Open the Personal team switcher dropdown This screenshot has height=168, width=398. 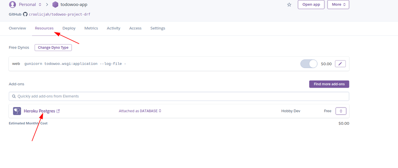coord(30,4)
